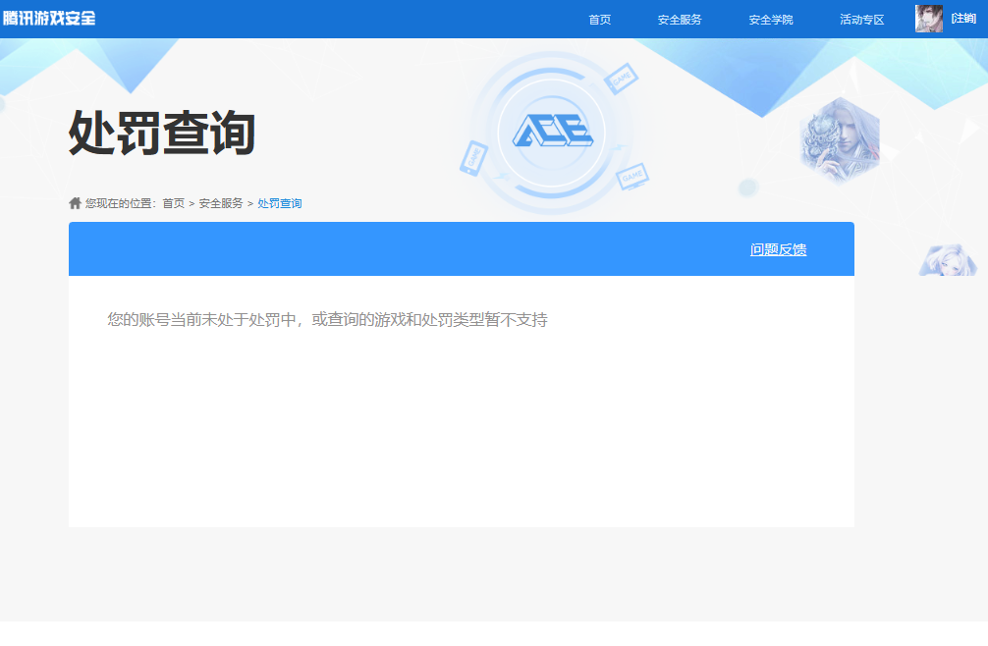
Task: Select 处罚查询 in the breadcrumb
Action: point(280,203)
